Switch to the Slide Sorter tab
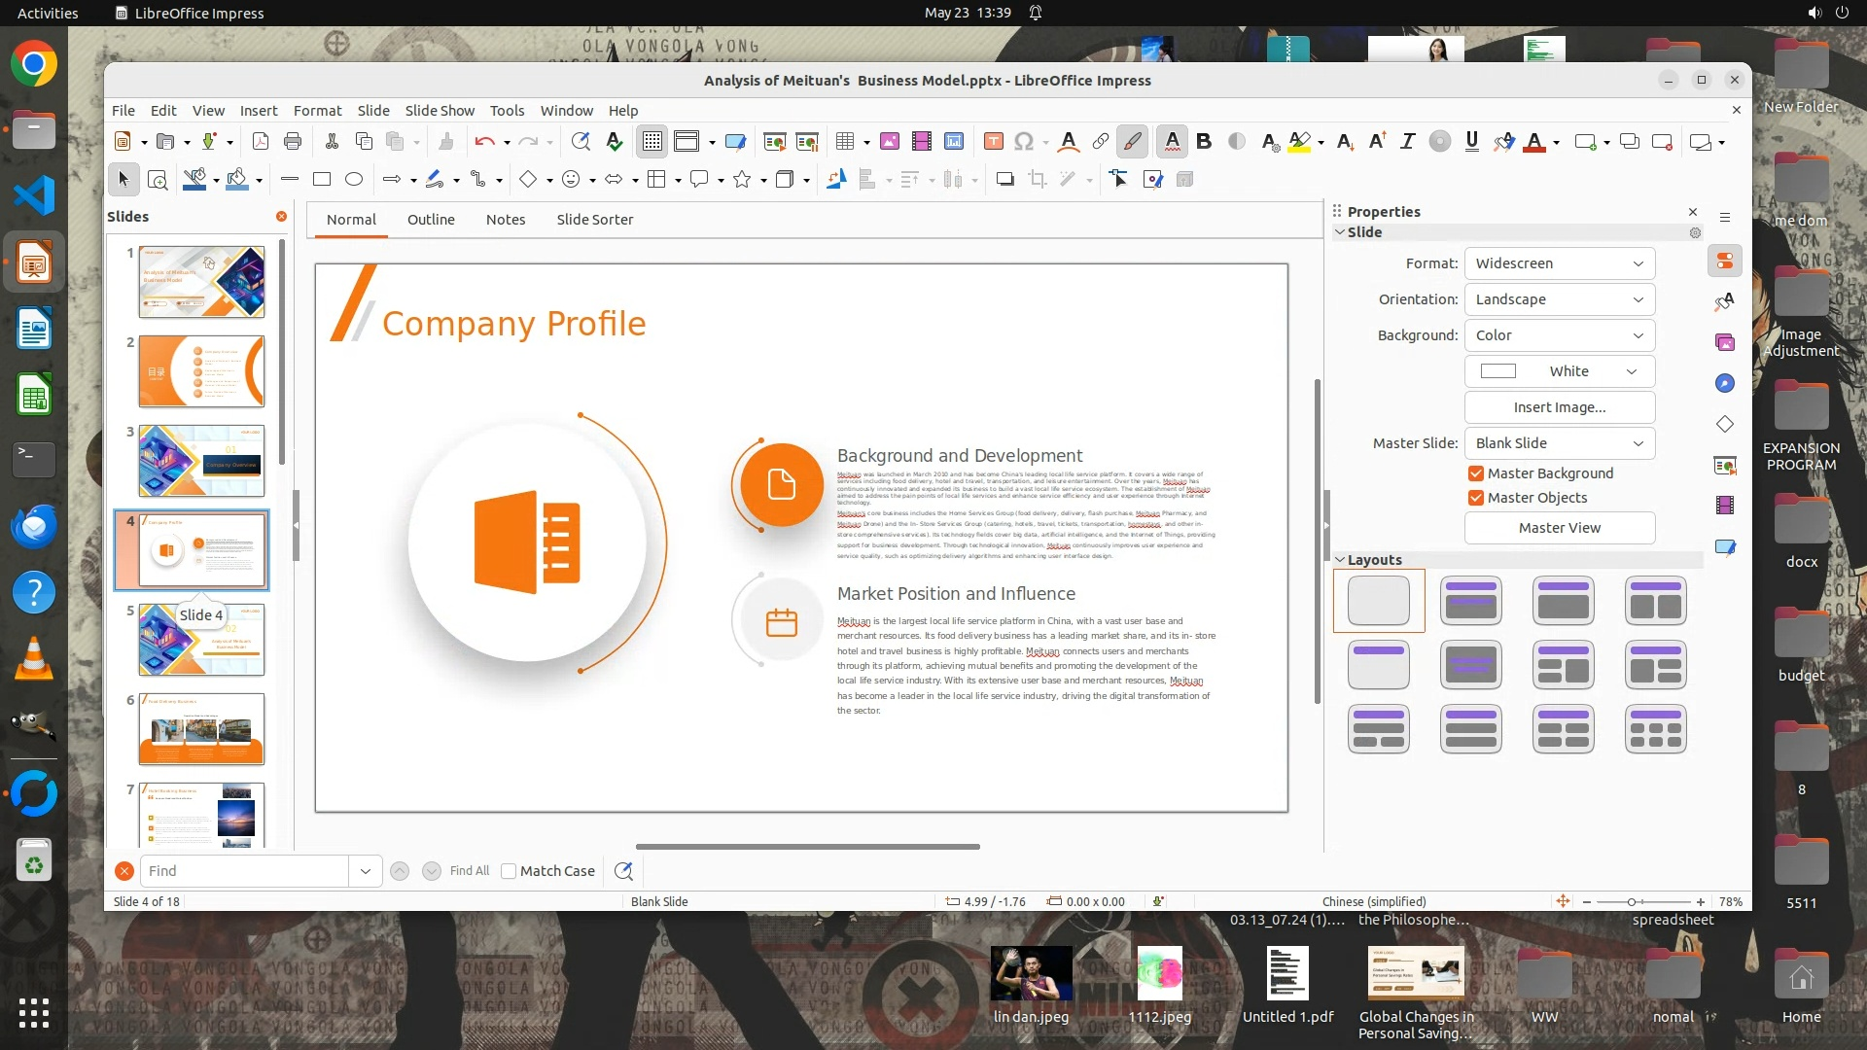 point(594,220)
